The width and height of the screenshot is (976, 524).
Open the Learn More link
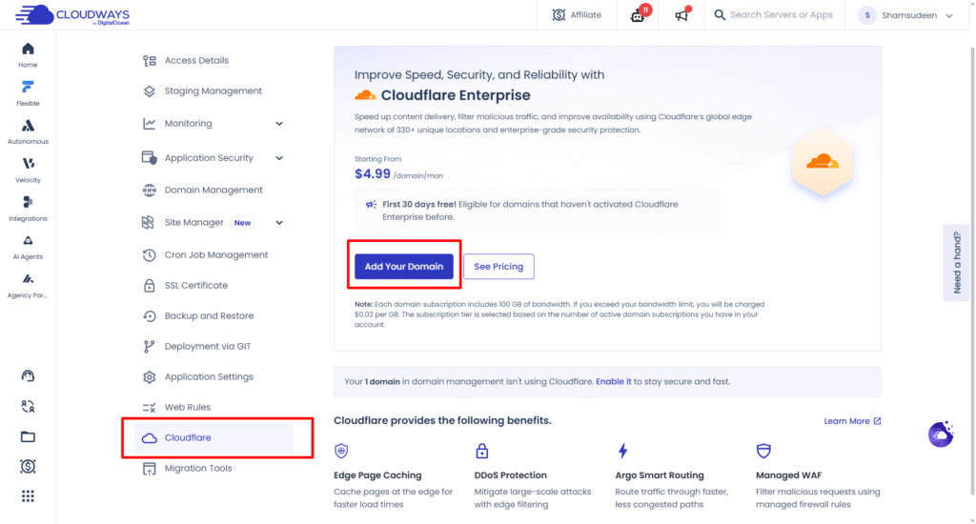852,421
